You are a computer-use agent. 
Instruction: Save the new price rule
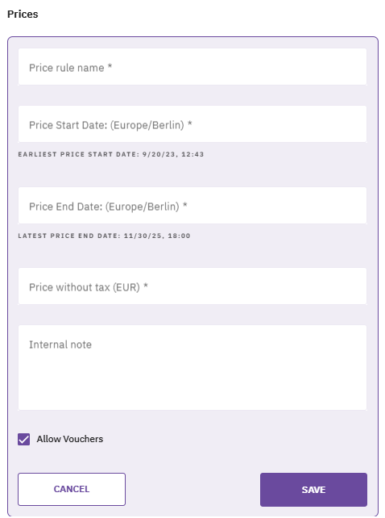(x=313, y=490)
